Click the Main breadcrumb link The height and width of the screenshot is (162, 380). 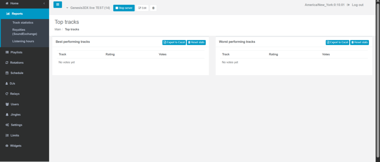pyautogui.click(x=58, y=29)
